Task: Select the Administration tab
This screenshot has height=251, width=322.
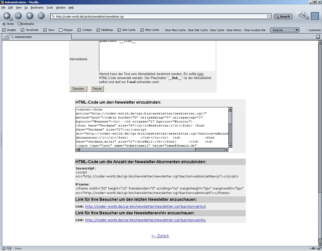Action: [40, 37]
